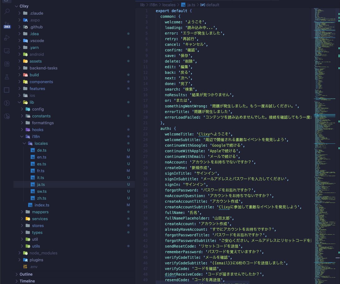Image resolution: width=340 pixels, height=284 pixels.
Task: Open the Run and Debug view
Action: [x=7, y=38]
